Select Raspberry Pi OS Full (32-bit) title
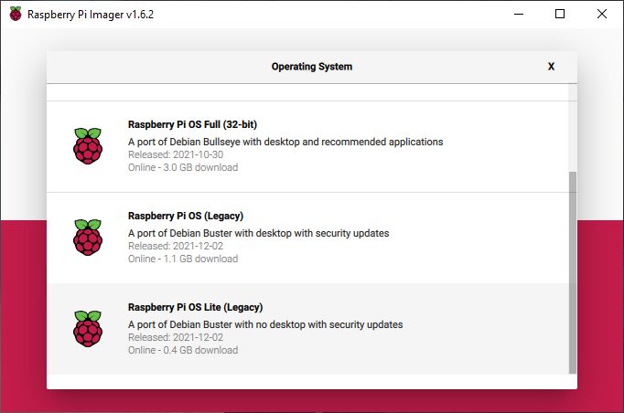Screen dimensions: 624x413 pyautogui.click(x=192, y=124)
